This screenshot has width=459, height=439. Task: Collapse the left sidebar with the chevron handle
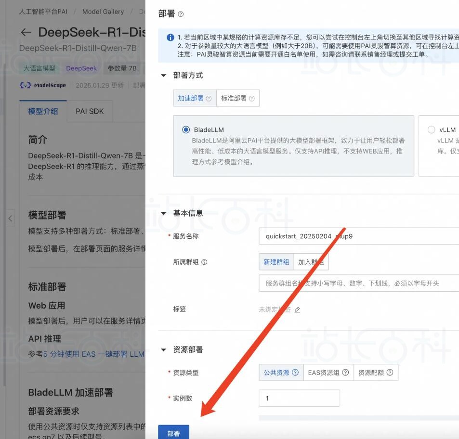[x=10, y=218]
